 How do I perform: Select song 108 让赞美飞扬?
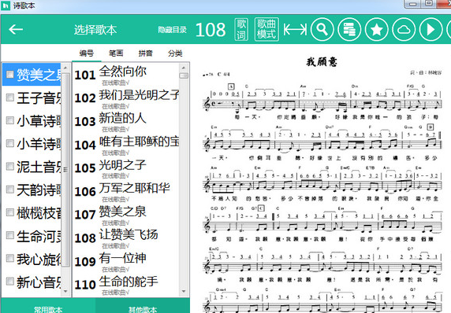[x=125, y=238]
